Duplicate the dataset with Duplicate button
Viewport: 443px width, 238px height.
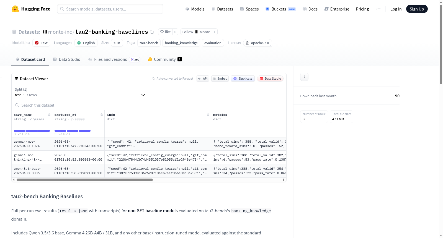tap(243, 79)
